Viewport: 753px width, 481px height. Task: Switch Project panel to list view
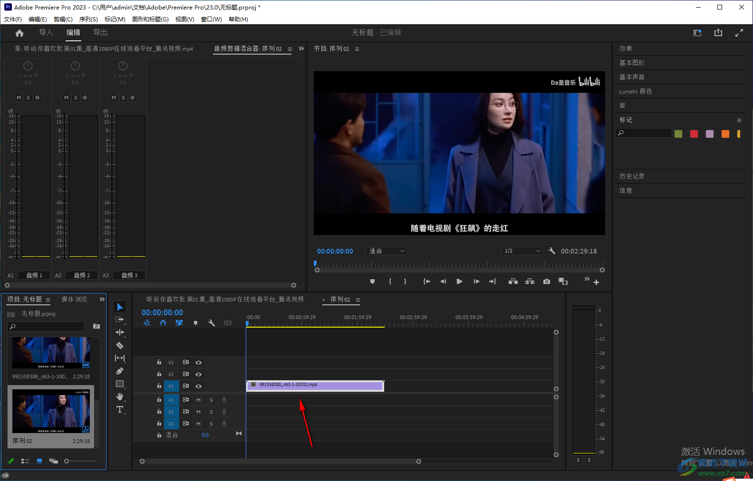[x=25, y=461]
